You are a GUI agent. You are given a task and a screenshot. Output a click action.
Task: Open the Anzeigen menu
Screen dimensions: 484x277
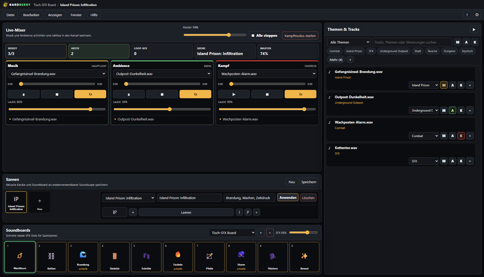(55, 15)
